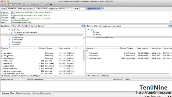Disconnect from the server with red X icon
Image resolution: width=172 pixels, height=97 pixels.
(x=34, y=5)
